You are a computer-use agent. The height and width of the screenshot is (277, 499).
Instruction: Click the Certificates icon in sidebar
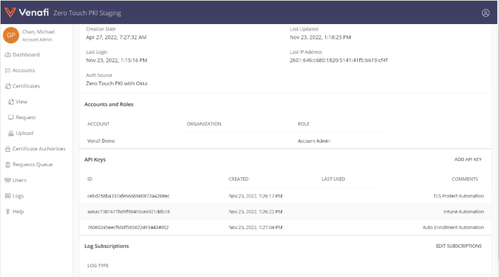8,86
